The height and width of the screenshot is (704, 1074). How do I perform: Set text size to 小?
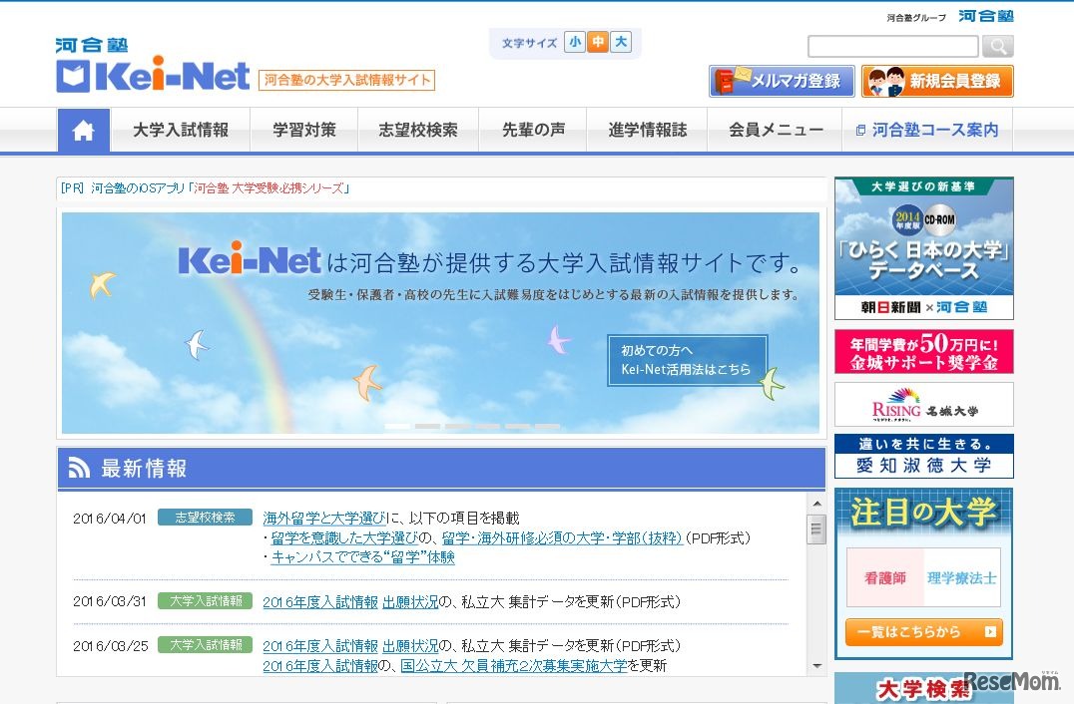[575, 43]
